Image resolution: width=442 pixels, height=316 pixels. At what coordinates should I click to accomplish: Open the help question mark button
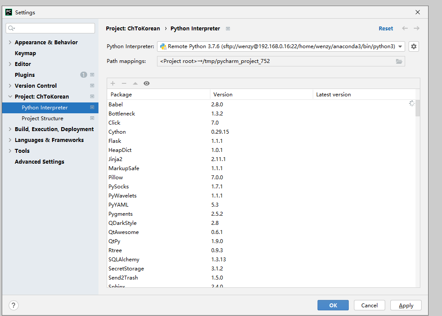pyautogui.click(x=13, y=305)
